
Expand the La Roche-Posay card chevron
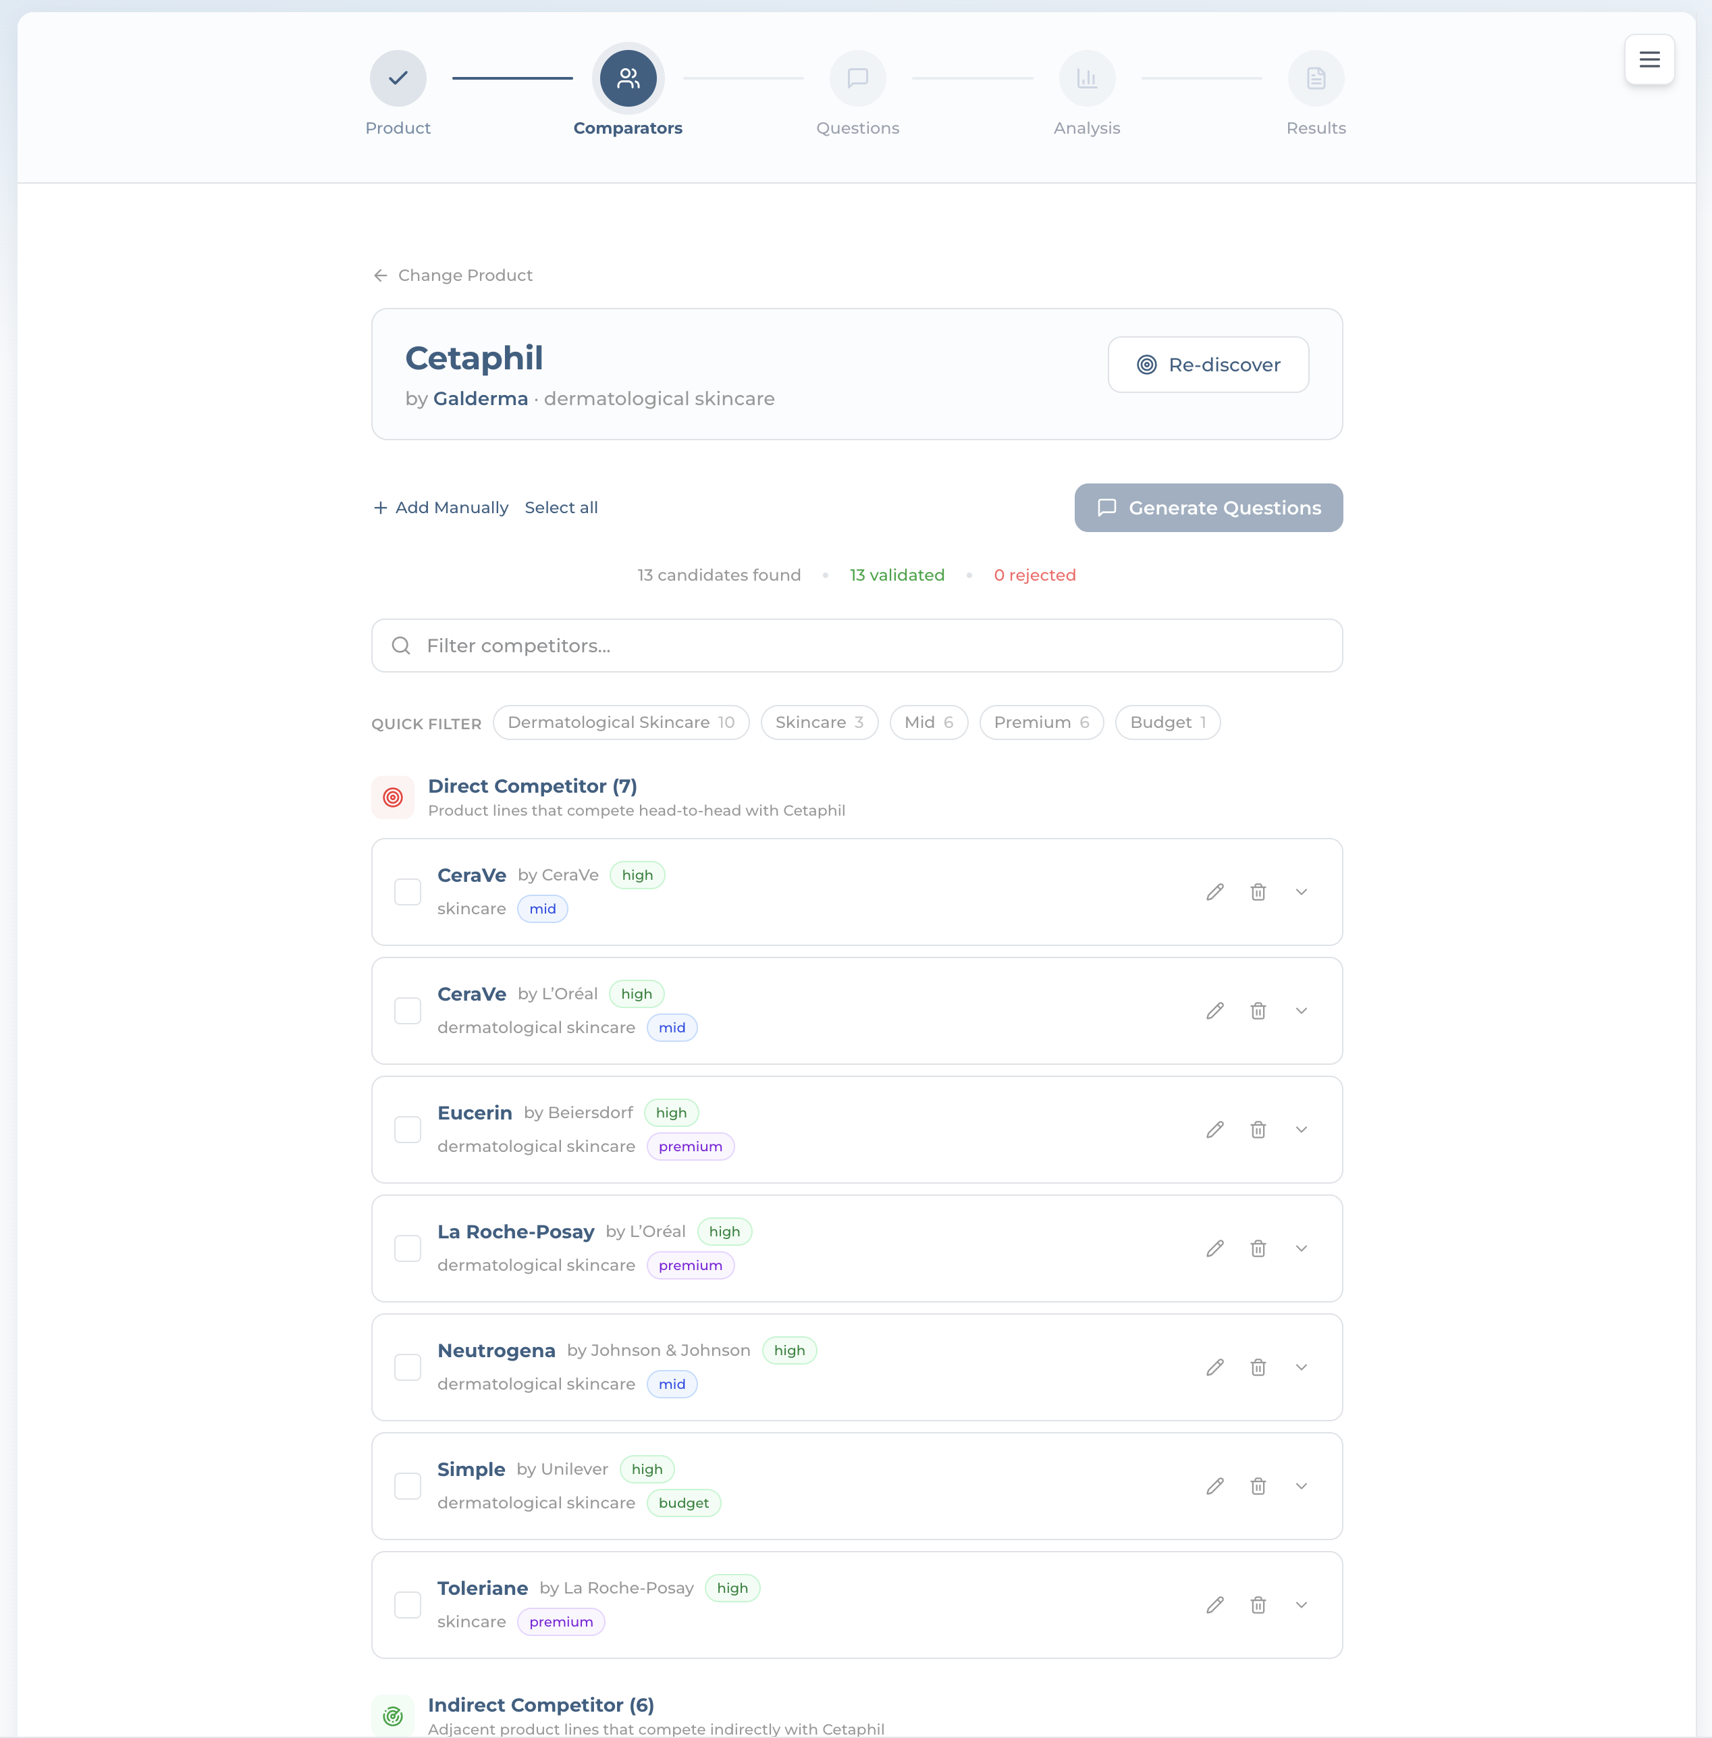[1301, 1248]
